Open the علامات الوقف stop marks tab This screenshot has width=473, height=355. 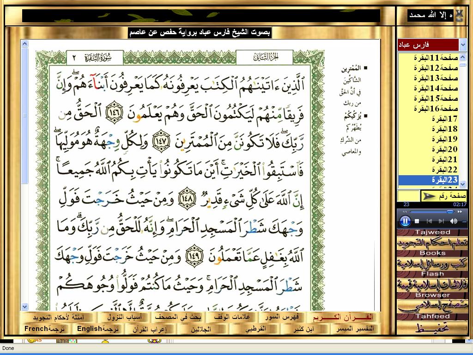[232, 317]
